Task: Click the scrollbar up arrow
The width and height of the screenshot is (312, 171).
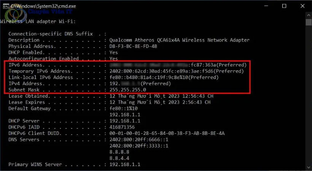Action: click(309, 15)
